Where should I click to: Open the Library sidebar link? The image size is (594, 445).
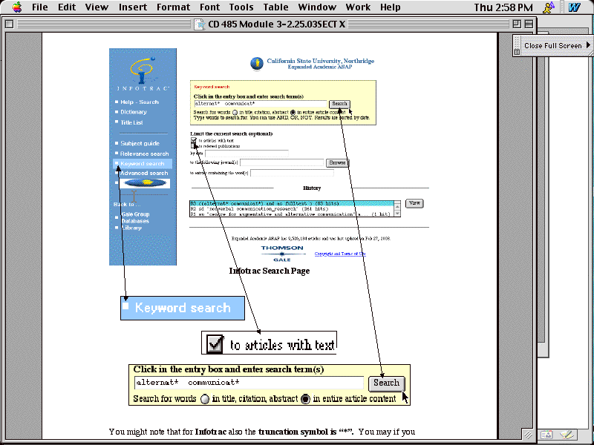[131, 228]
